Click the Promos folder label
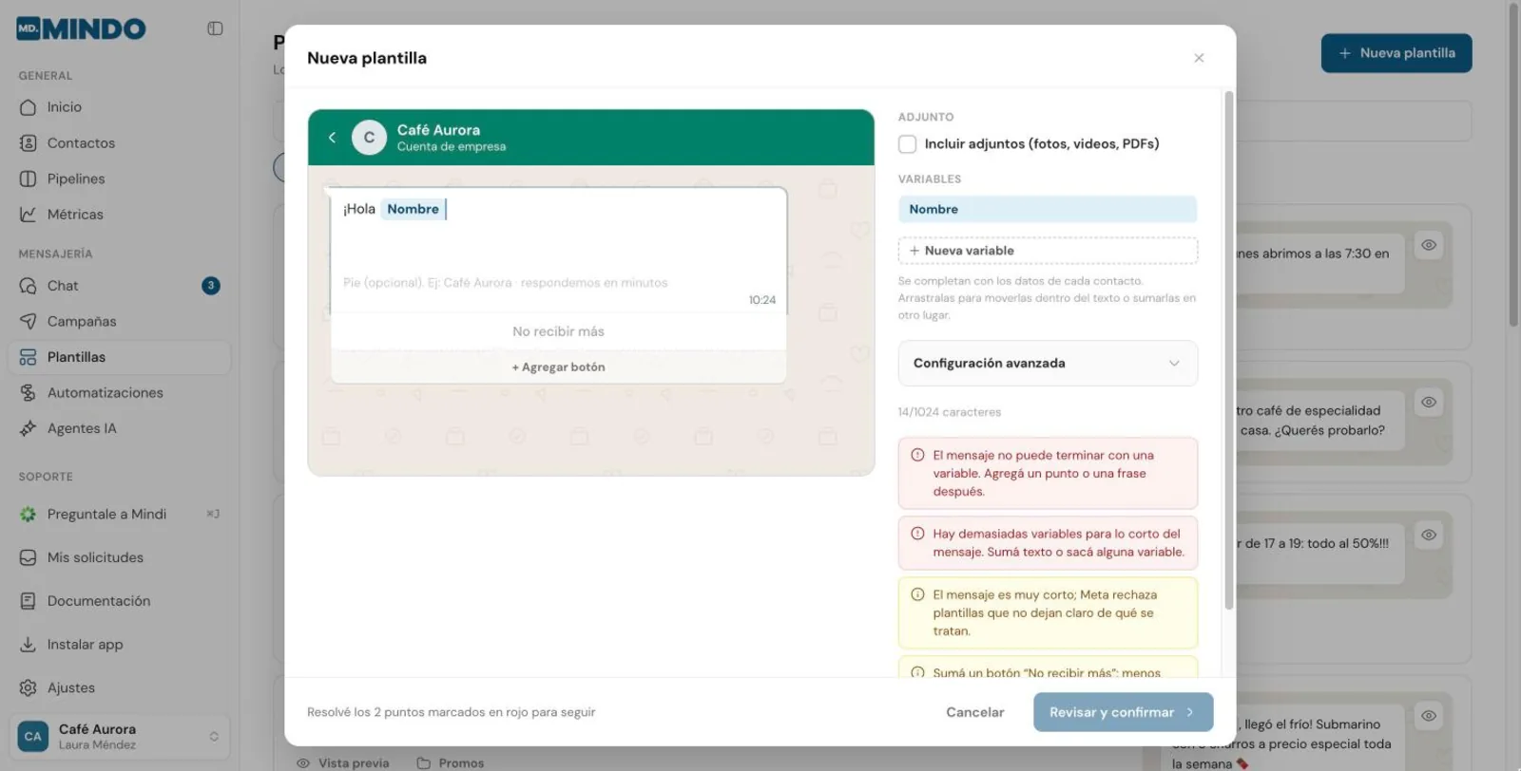1521x771 pixels. (461, 763)
